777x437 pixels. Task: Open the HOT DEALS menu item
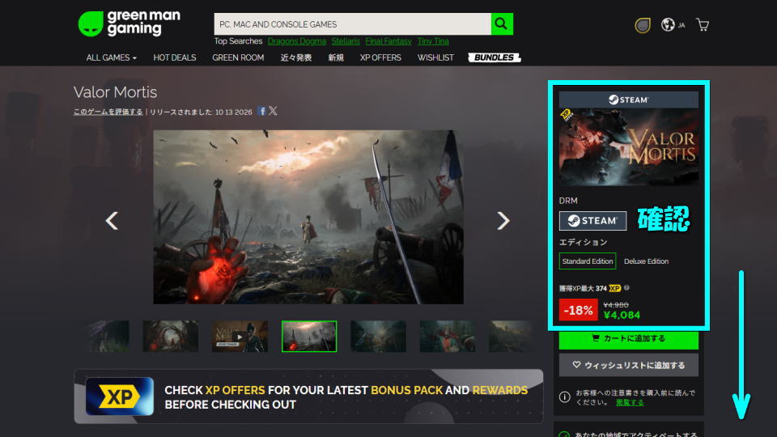[x=175, y=57]
